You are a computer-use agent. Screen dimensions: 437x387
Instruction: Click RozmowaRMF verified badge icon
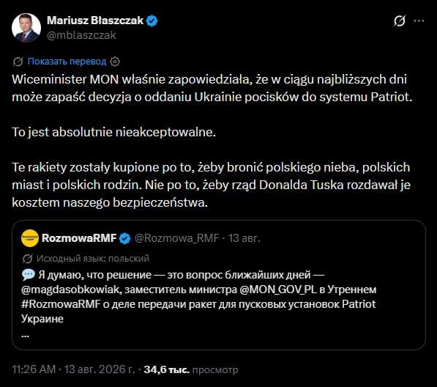pos(124,238)
